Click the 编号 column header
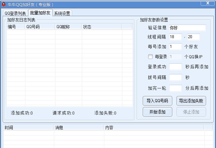 point(16,27)
